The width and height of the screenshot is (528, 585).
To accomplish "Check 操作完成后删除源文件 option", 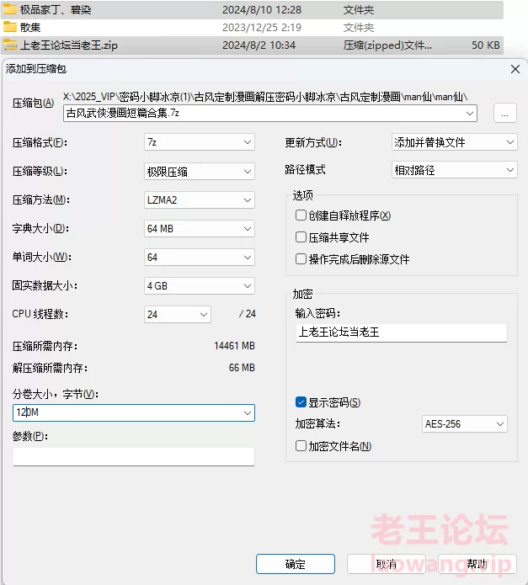I will point(301,259).
